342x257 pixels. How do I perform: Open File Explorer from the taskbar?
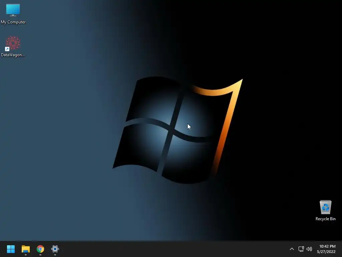coord(25,249)
